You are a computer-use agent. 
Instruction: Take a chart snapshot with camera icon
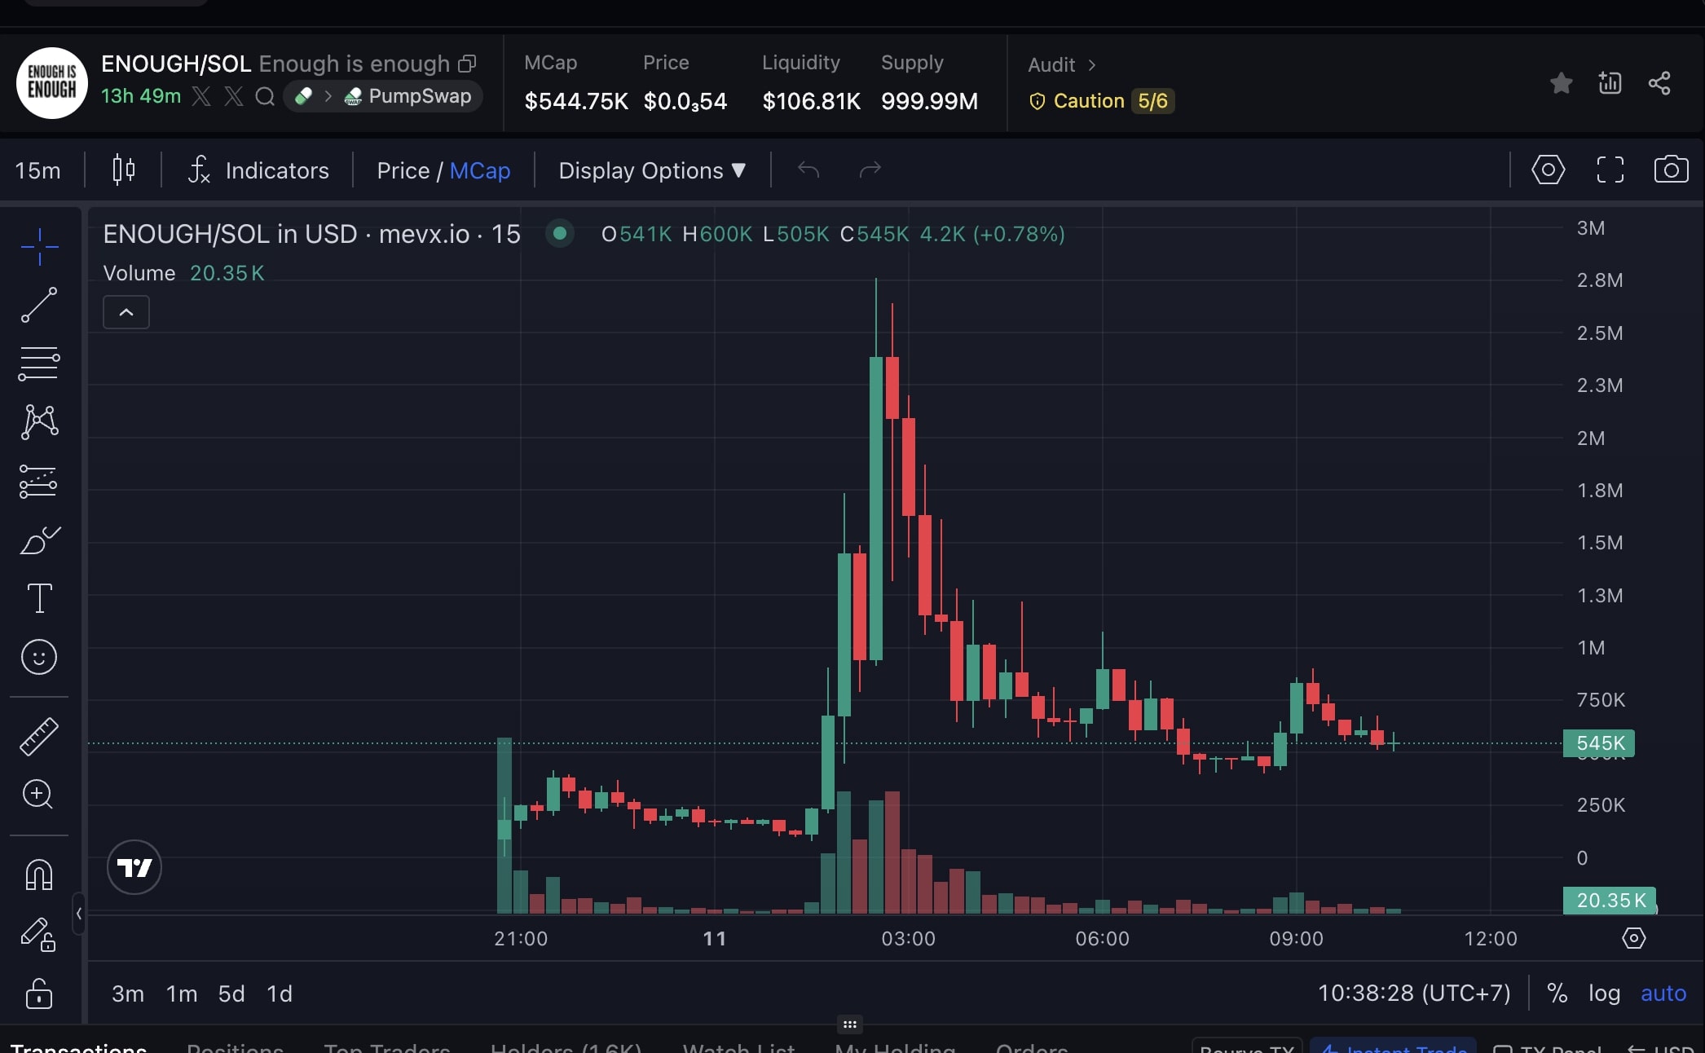pyautogui.click(x=1671, y=170)
